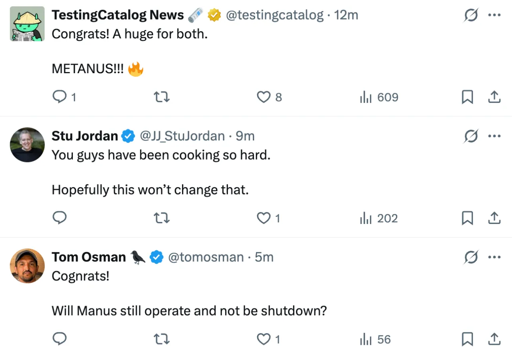Image resolution: width=512 pixels, height=352 pixels.
Task: Bookmark the TestingCatalog News tweet
Action: coord(467,97)
